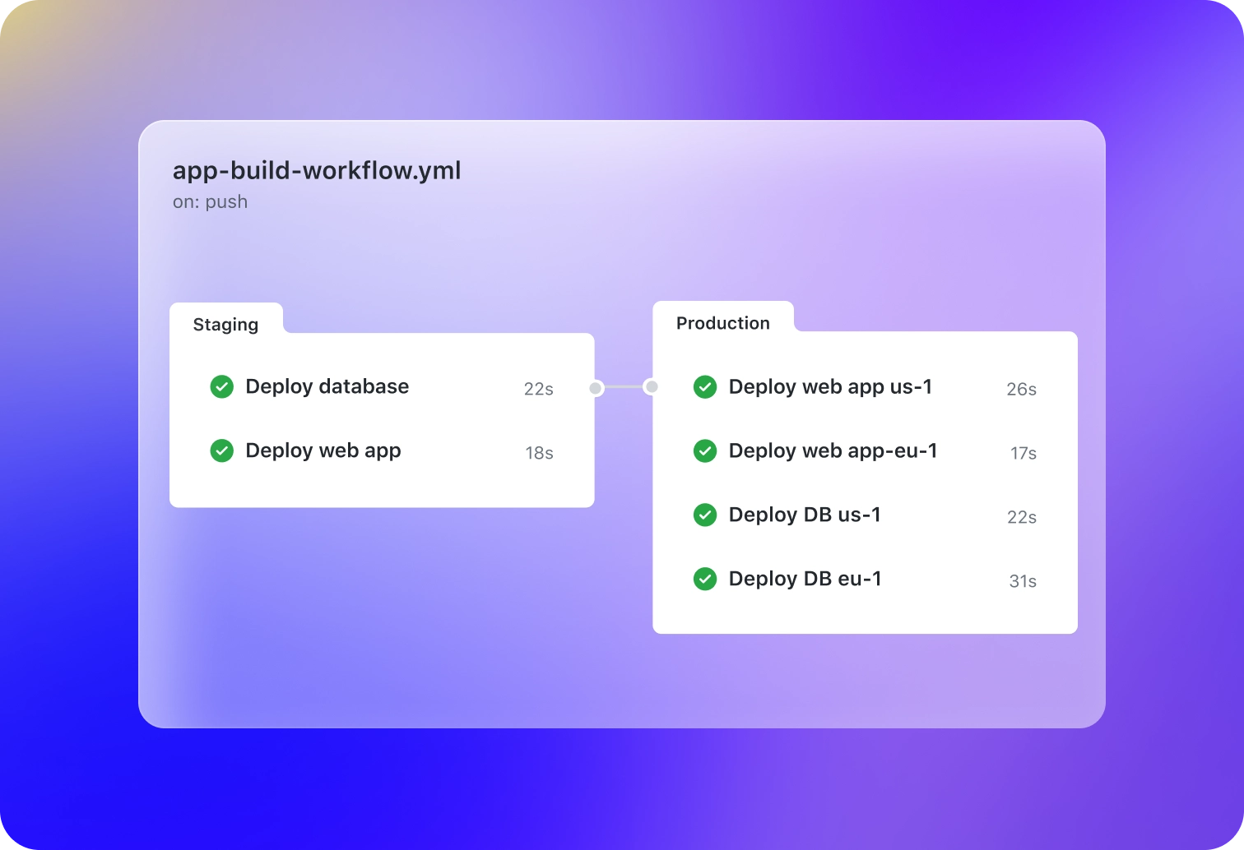
Task: Click green check next to Deploy web app us-1
Action: 705,386
